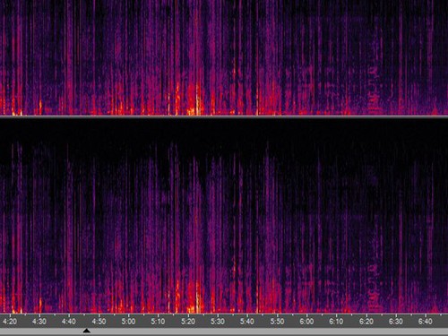Click the black playhead triangle marker
This screenshot has width=448, height=336.
coord(87,331)
